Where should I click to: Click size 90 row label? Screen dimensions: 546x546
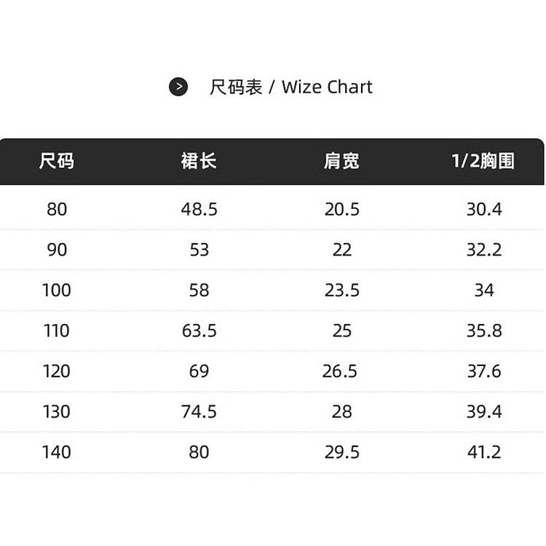(57, 250)
